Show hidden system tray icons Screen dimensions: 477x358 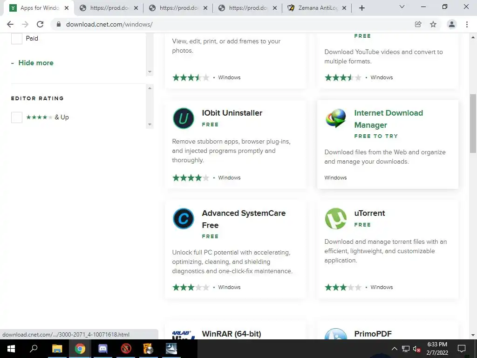(x=394, y=349)
